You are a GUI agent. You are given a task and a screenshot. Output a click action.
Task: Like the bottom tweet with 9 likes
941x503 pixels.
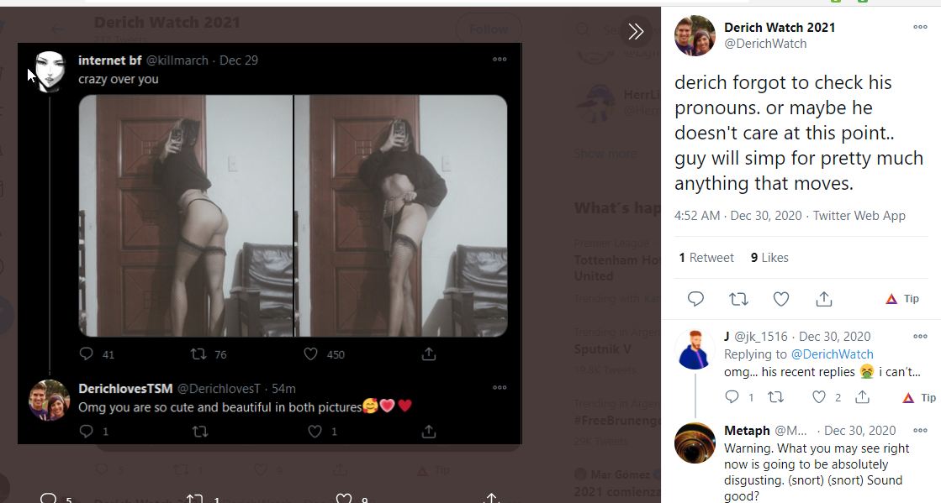point(343,498)
